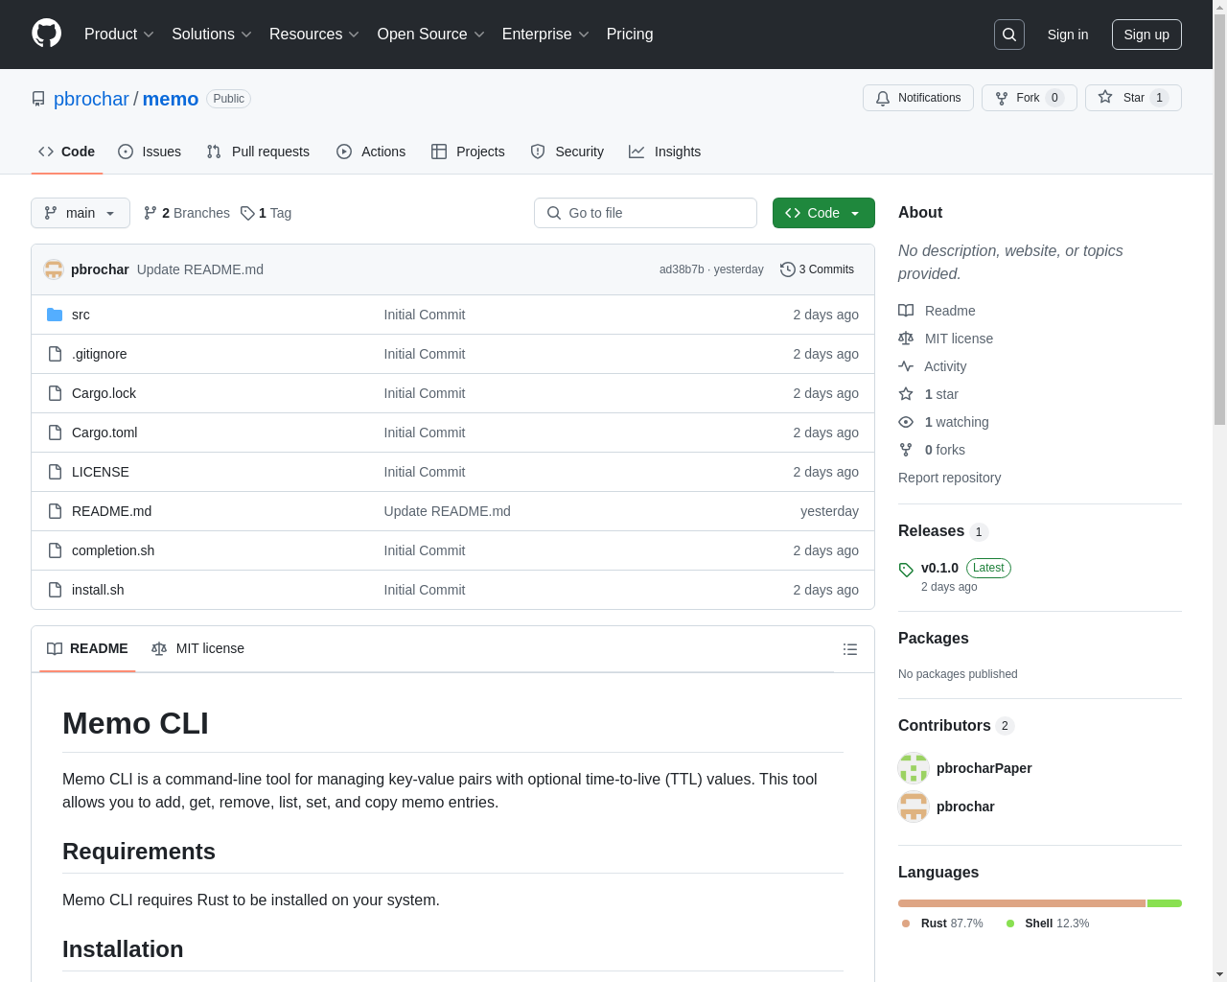The image size is (1227, 982).
Task: Click the file icon beside install.sh
Action: coord(55,590)
